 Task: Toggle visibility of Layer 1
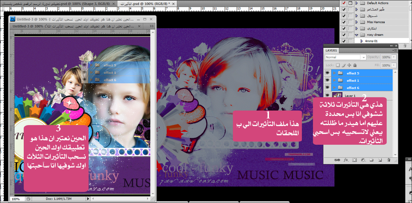coord(328,95)
